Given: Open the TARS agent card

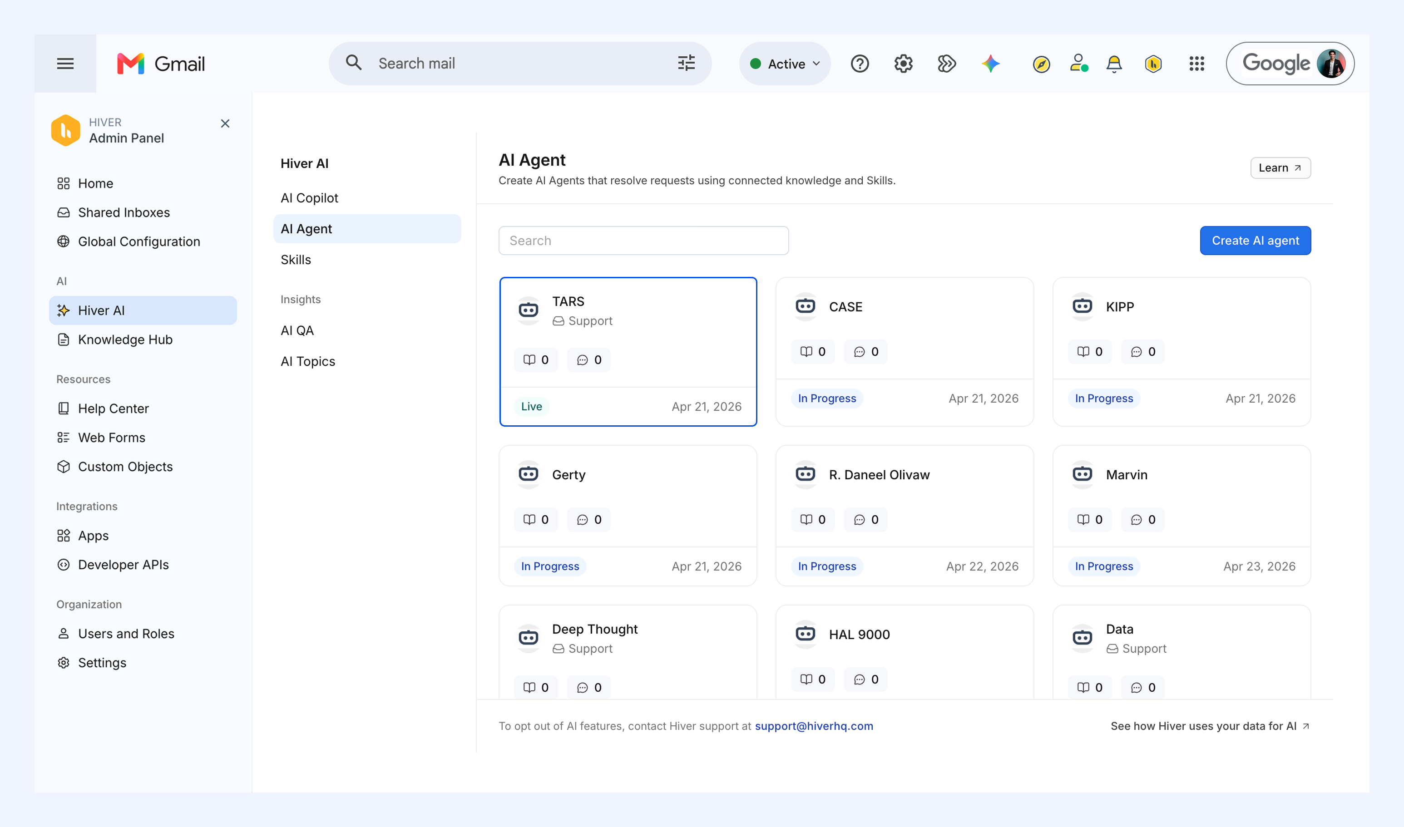Looking at the screenshot, I should [x=628, y=352].
